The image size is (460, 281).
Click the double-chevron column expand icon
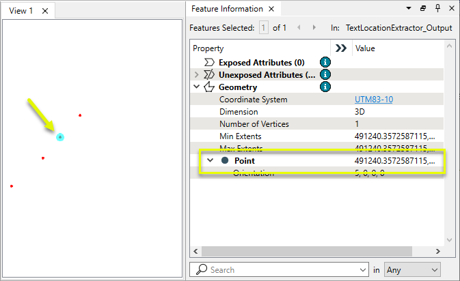[x=340, y=48]
